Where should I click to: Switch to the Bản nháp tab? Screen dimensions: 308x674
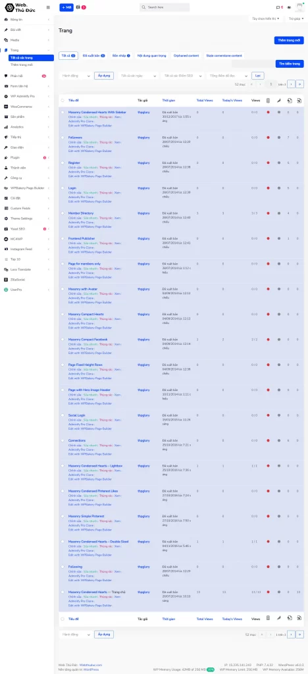(x=121, y=55)
